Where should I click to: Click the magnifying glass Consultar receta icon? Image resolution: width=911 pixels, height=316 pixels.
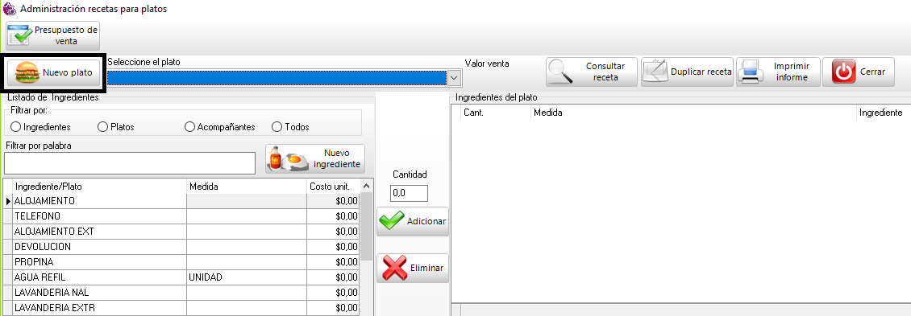pyautogui.click(x=560, y=72)
